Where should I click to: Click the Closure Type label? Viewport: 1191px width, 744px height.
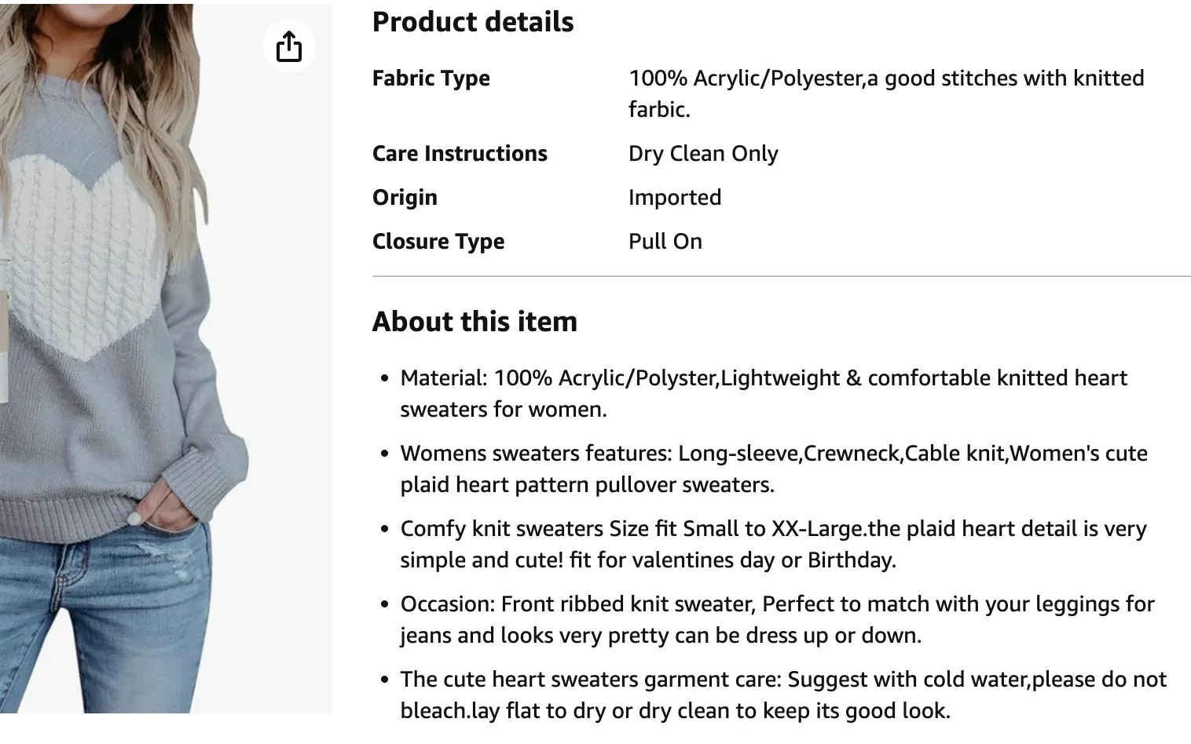click(x=438, y=241)
